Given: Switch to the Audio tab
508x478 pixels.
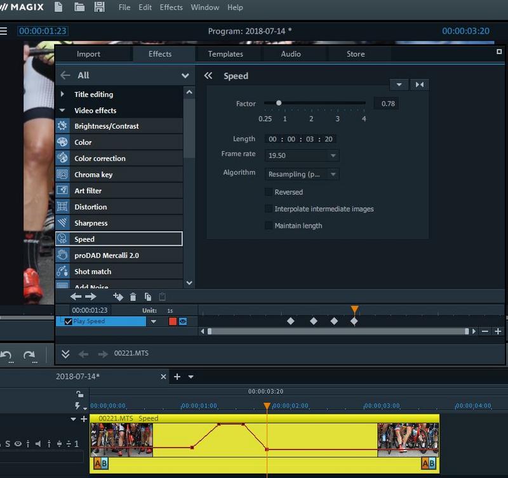Looking at the screenshot, I should (x=291, y=54).
